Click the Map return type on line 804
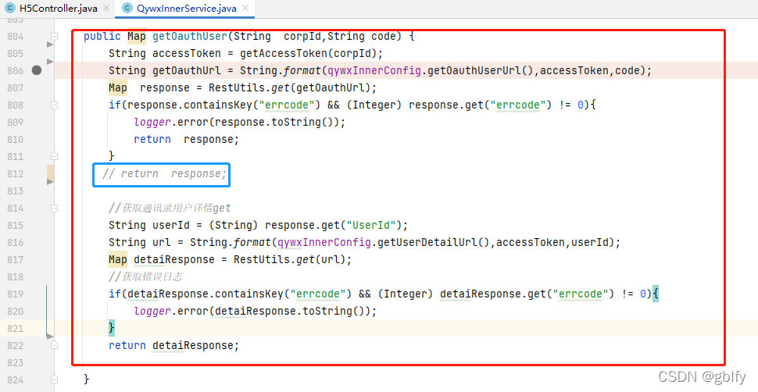This screenshot has height=392, width=758. (137, 36)
